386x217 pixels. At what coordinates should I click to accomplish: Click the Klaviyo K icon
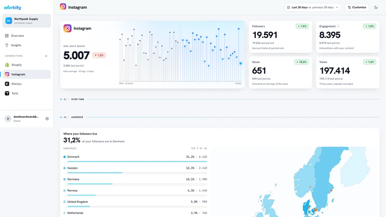(7, 84)
